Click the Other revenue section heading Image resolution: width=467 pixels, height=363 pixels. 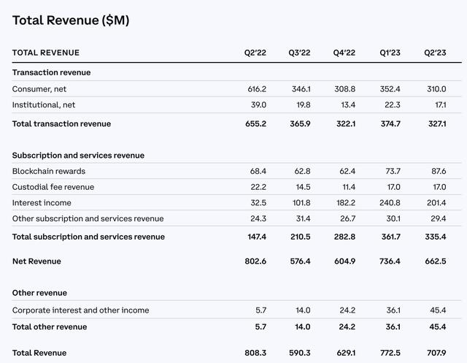coord(39,293)
